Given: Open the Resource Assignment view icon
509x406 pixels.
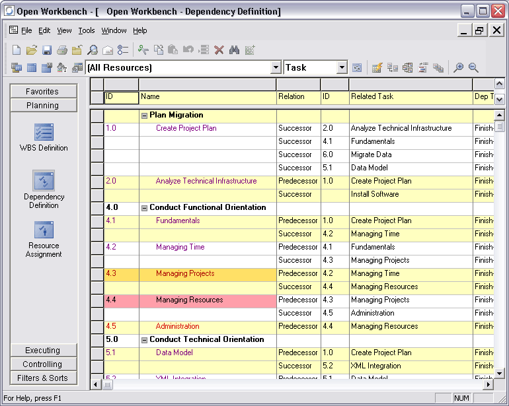Looking at the screenshot, I should tap(44, 230).
